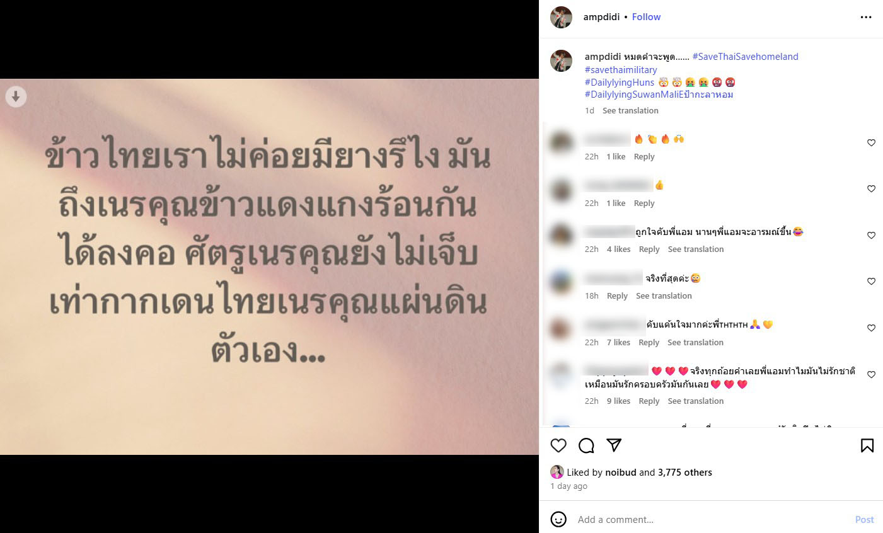This screenshot has width=883, height=533.
Task: Open the three-dot more options menu
Action: coord(866,17)
